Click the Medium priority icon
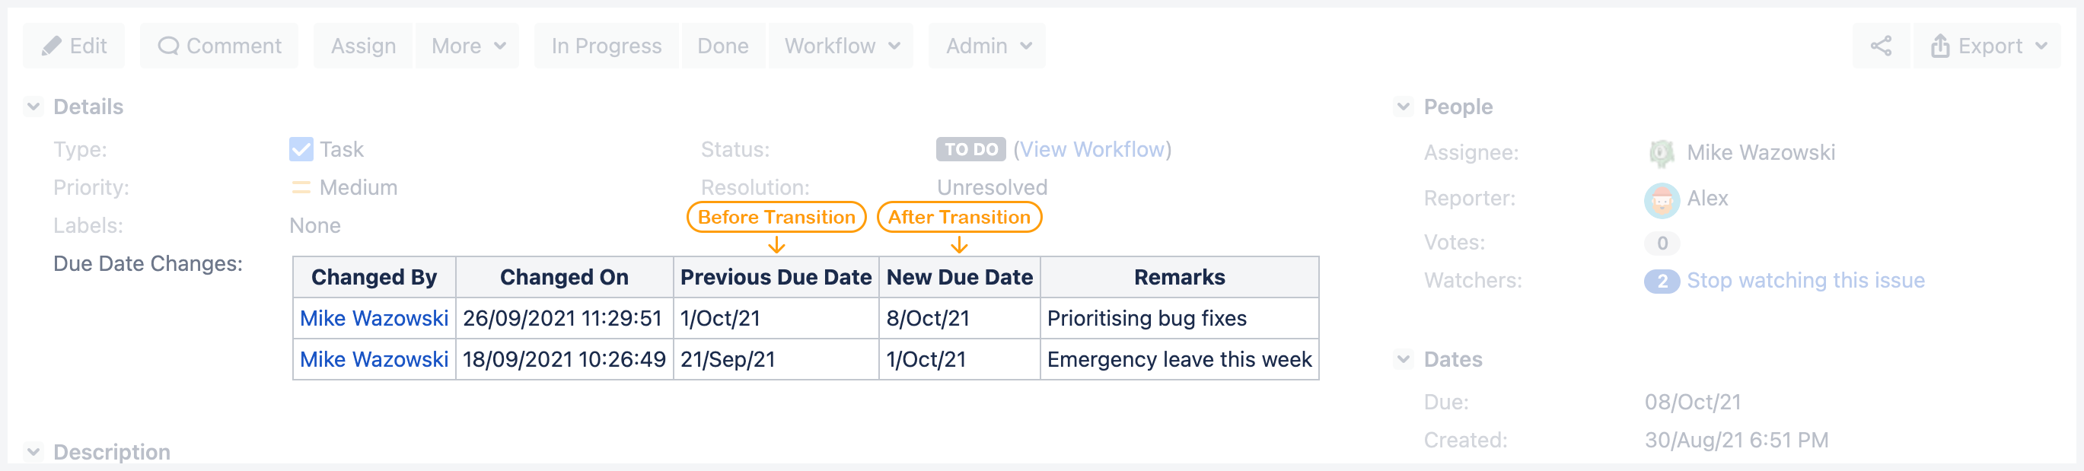The height and width of the screenshot is (471, 2084). (300, 187)
